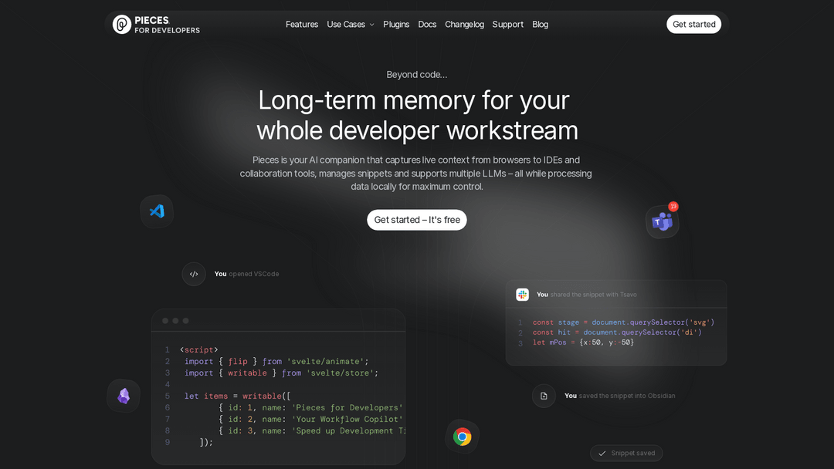This screenshot has height=469, width=834.
Task: Click the Google Chrome icon
Action: tap(463, 437)
